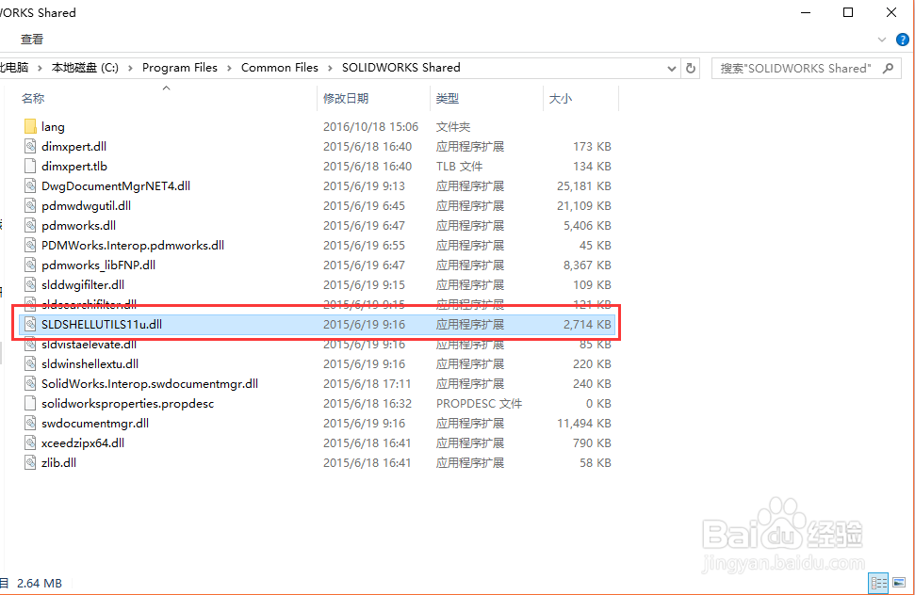This screenshot has width=915, height=595.
Task: Switch to large icons view layout
Action: coord(899,583)
